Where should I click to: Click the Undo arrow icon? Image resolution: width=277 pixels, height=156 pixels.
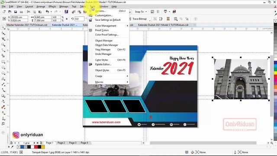(x=47, y=12)
